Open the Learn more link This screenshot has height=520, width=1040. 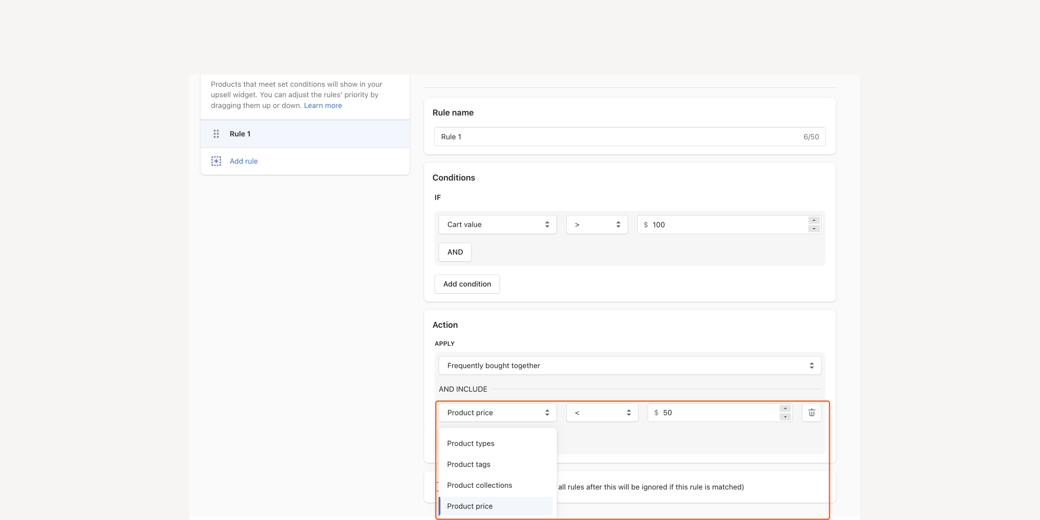tap(323, 105)
